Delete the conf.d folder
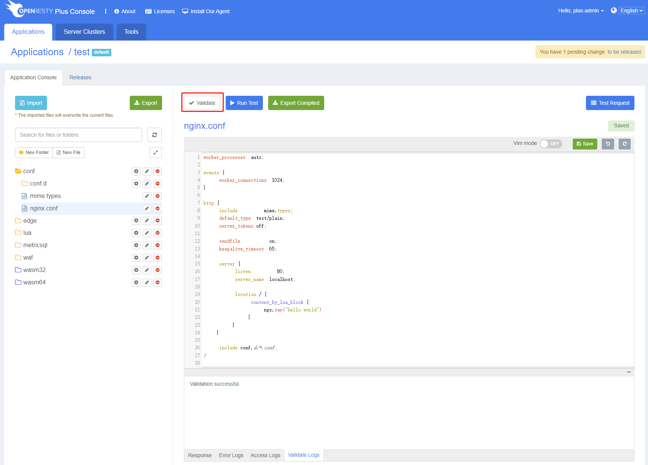Viewport: 648px width, 465px height. tap(158, 184)
